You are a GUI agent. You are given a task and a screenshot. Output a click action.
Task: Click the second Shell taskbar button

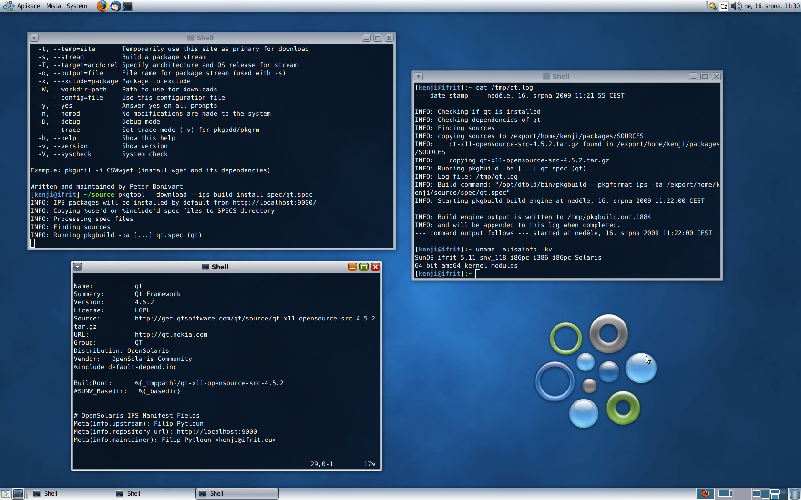154,494
